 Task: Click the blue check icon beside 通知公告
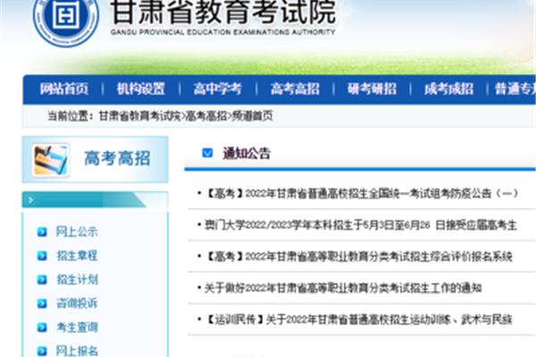pyautogui.click(x=207, y=153)
